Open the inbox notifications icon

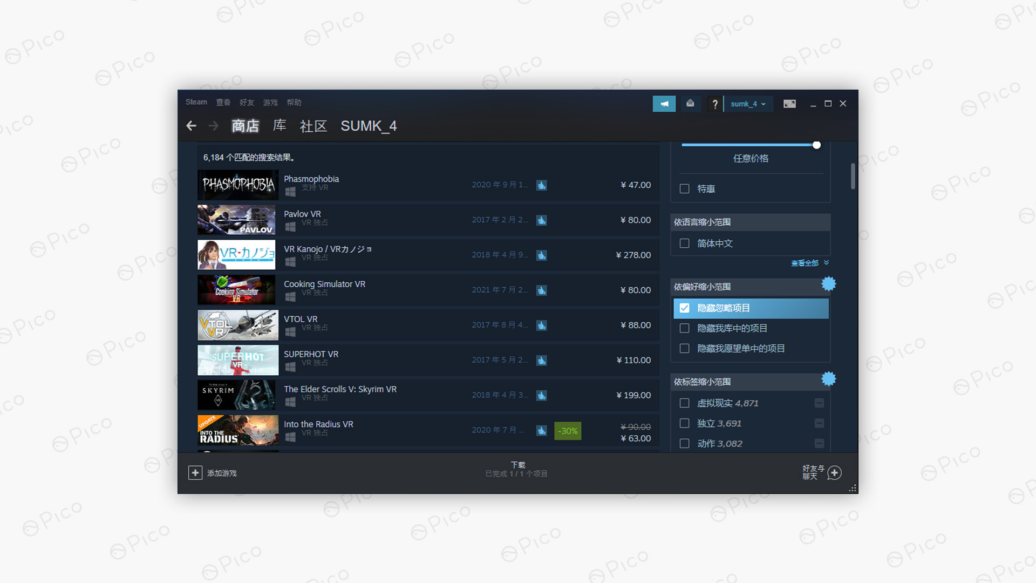(690, 104)
